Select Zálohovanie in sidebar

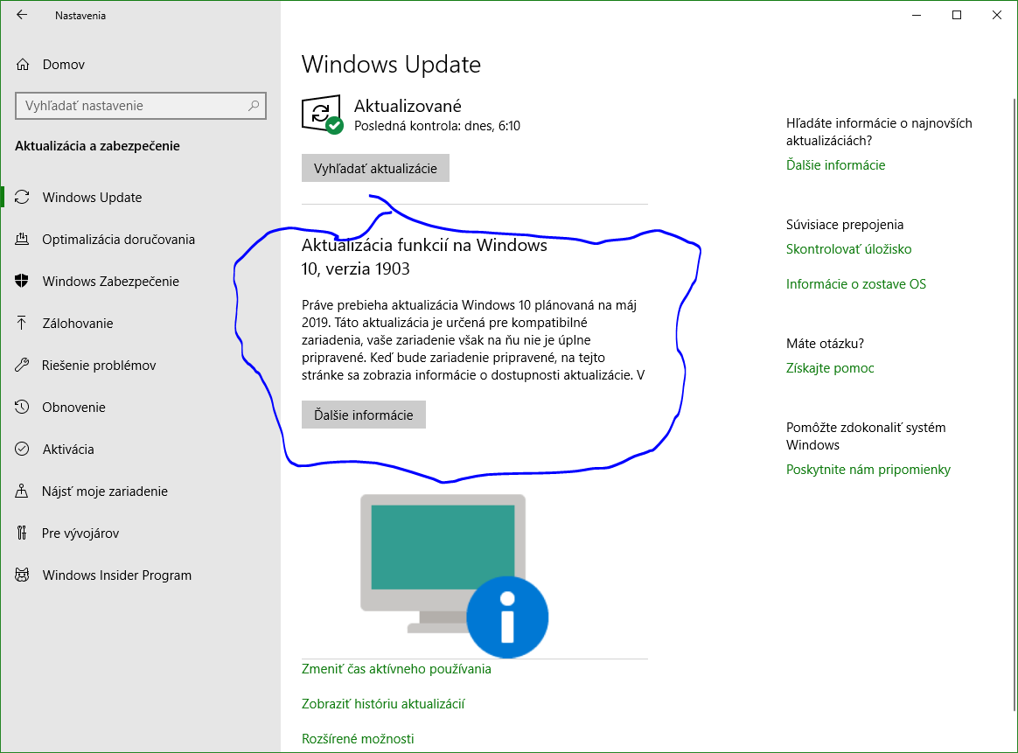pyautogui.click(x=141, y=324)
